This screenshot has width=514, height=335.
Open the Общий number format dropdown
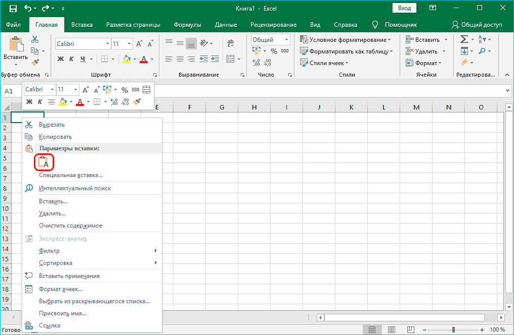coord(287,40)
